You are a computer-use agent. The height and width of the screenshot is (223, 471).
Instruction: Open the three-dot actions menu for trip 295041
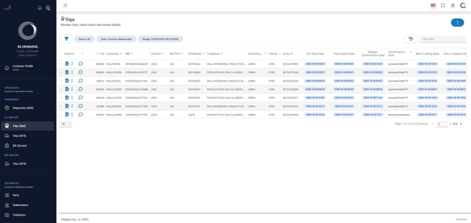click(x=72, y=81)
